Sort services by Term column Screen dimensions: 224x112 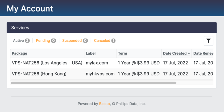pos(122,53)
